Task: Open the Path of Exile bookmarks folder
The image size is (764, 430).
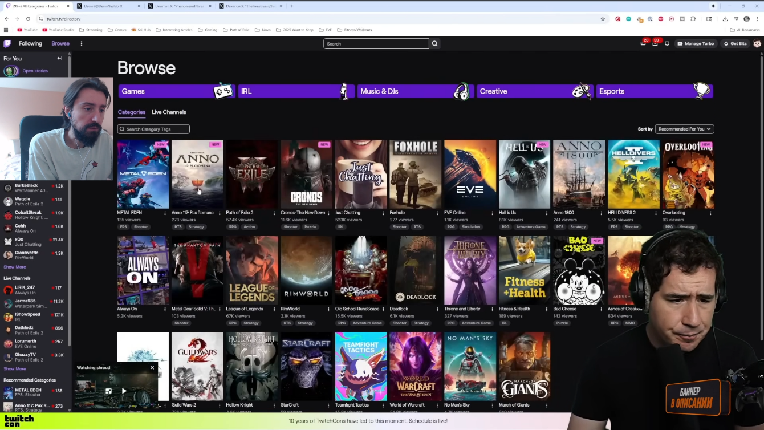Action: tap(236, 30)
